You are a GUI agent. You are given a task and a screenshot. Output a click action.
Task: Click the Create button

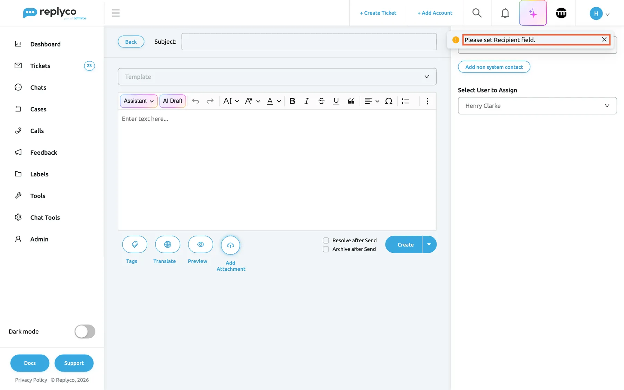tap(404, 244)
